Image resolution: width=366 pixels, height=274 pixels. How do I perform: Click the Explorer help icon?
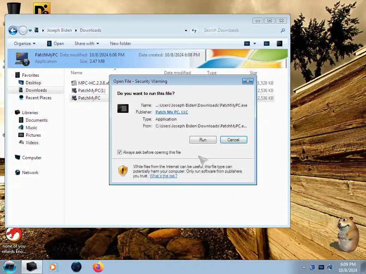click(280, 44)
